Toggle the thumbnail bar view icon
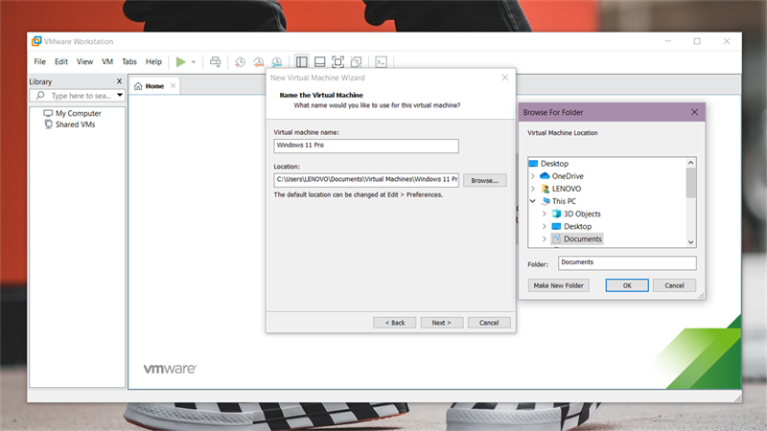The image size is (767, 431). [x=320, y=61]
